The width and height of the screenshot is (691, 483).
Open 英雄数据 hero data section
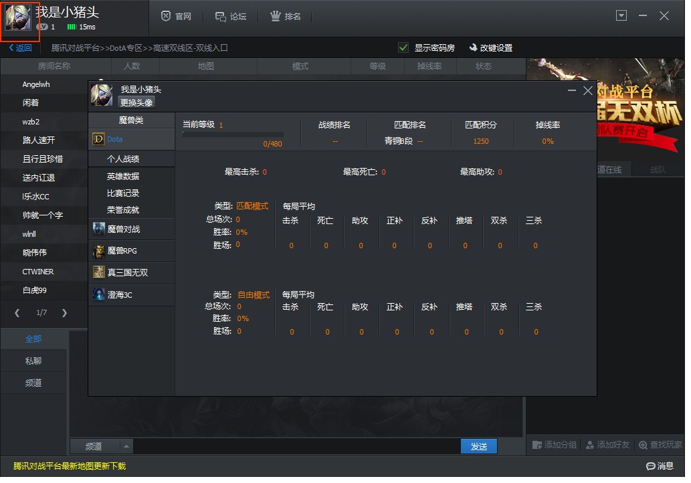point(123,177)
